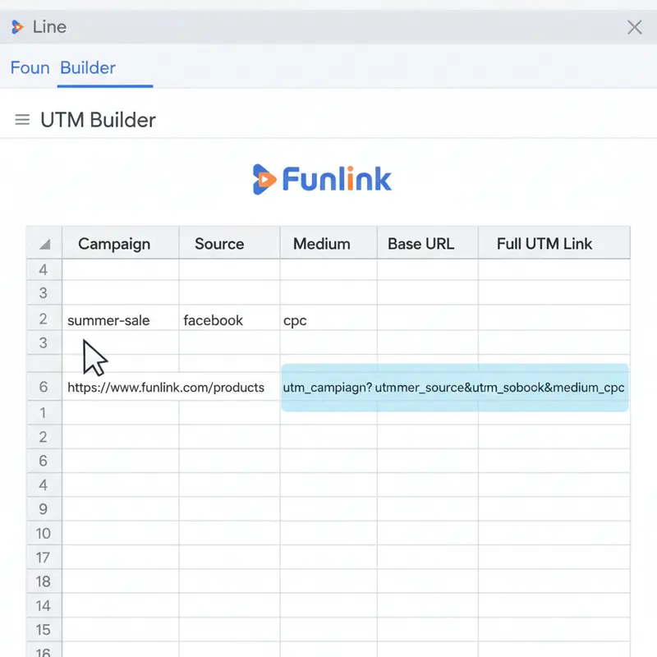This screenshot has height=657, width=657.
Task: Click the empty Campaign cell in row 4
Action: 113,269
